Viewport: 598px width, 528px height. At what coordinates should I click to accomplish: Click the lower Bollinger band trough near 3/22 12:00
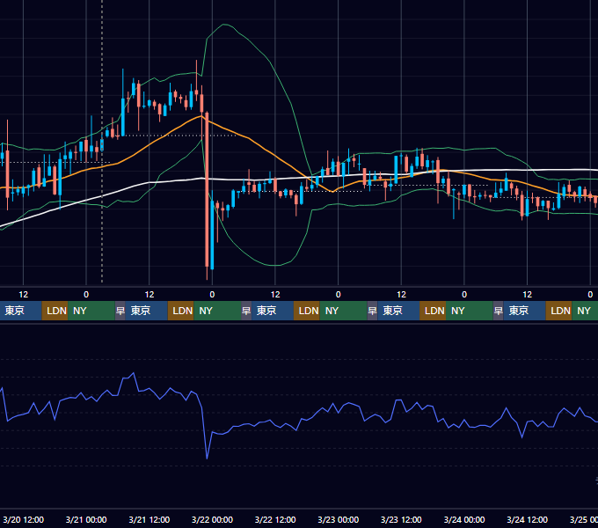275,265
